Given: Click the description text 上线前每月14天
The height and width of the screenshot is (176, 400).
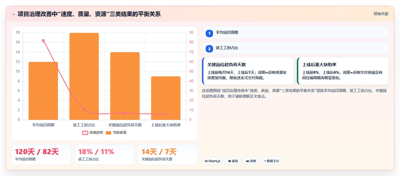Looking at the screenshot, I should click(x=247, y=75).
